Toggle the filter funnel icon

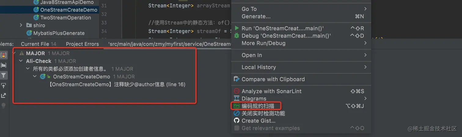(x=4, y=75)
